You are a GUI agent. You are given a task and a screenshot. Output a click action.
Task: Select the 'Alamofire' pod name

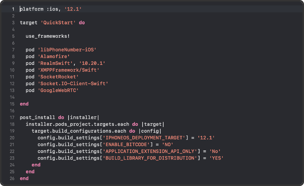point(53,57)
